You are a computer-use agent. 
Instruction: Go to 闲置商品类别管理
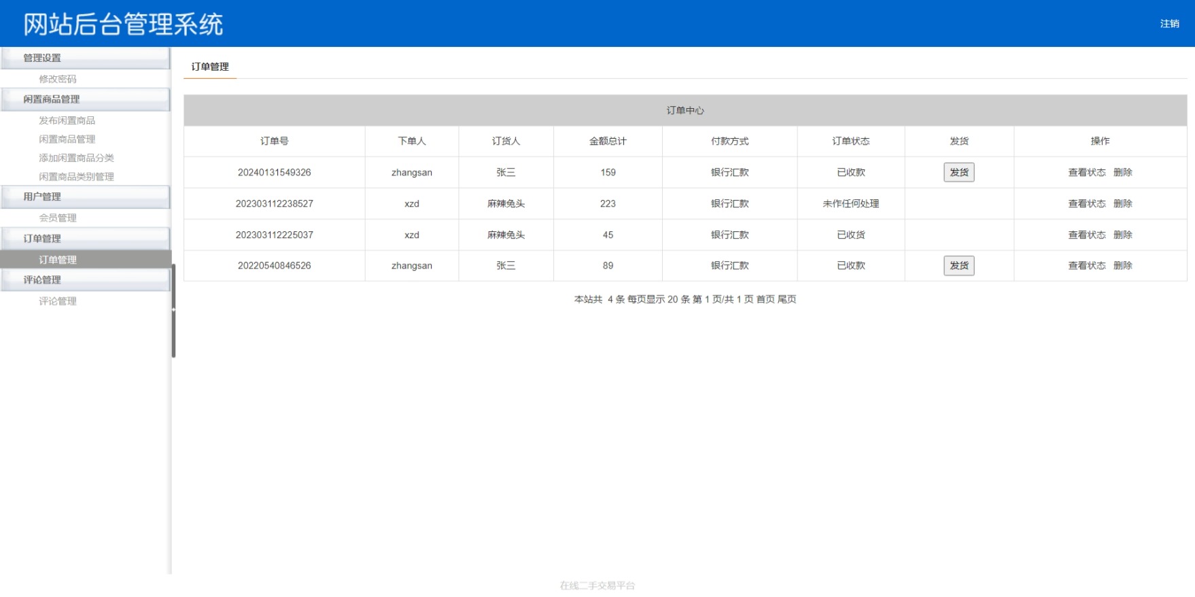76,177
